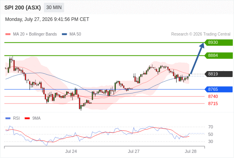Click the blue MA 50 legend swatch
The height and width of the screenshot is (158, 234).
pos(64,34)
